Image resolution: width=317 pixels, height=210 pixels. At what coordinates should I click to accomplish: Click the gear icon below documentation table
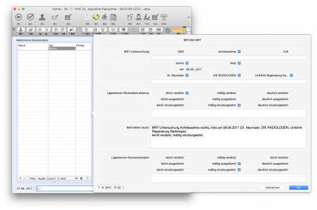click(x=81, y=178)
